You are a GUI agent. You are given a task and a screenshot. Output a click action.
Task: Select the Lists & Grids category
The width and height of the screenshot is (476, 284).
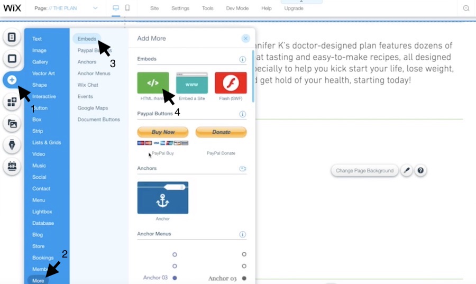(47, 143)
